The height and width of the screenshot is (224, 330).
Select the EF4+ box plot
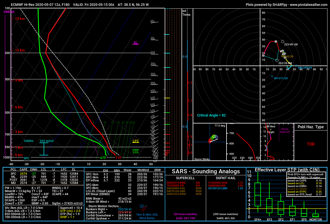coord(258,194)
